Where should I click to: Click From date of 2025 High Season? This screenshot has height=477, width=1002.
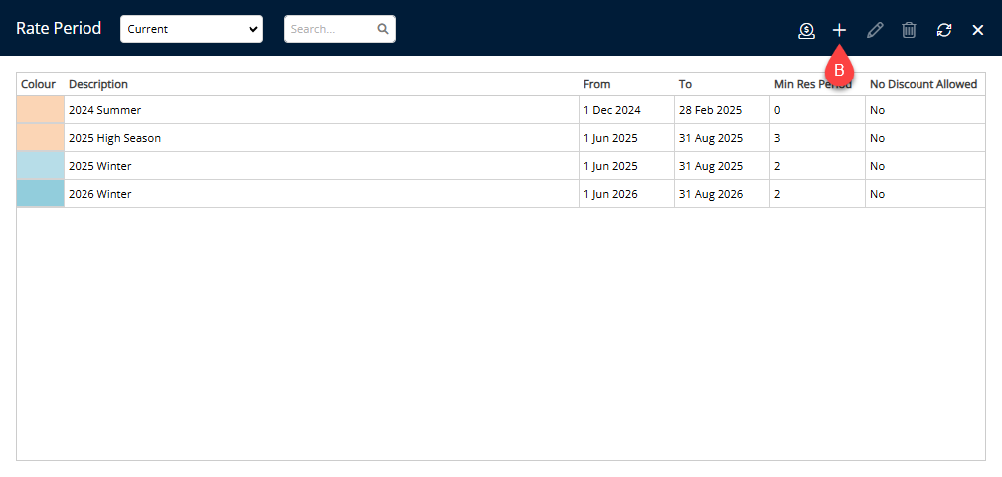[x=610, y=138]
